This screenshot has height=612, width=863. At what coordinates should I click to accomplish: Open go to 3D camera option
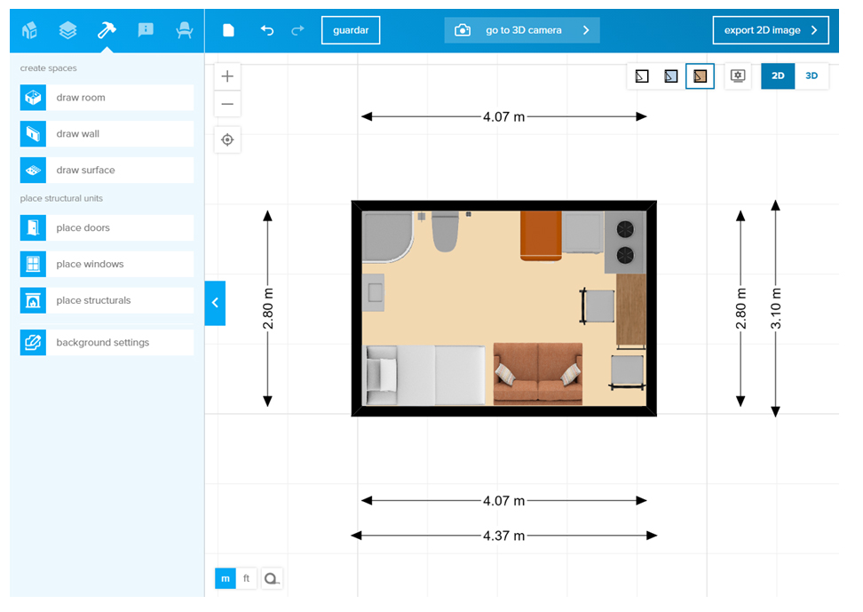(522, 30)
